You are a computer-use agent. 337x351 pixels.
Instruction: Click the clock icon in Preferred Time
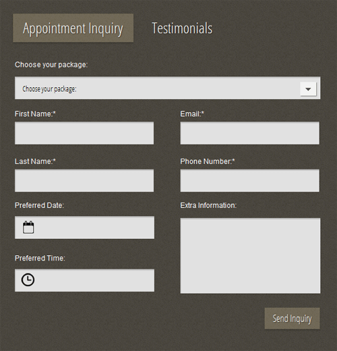pyautogui.click(x=28, y=280)
